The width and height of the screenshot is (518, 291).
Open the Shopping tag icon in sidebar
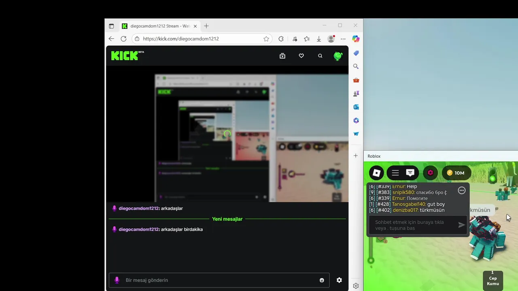[x=356, y=53]
